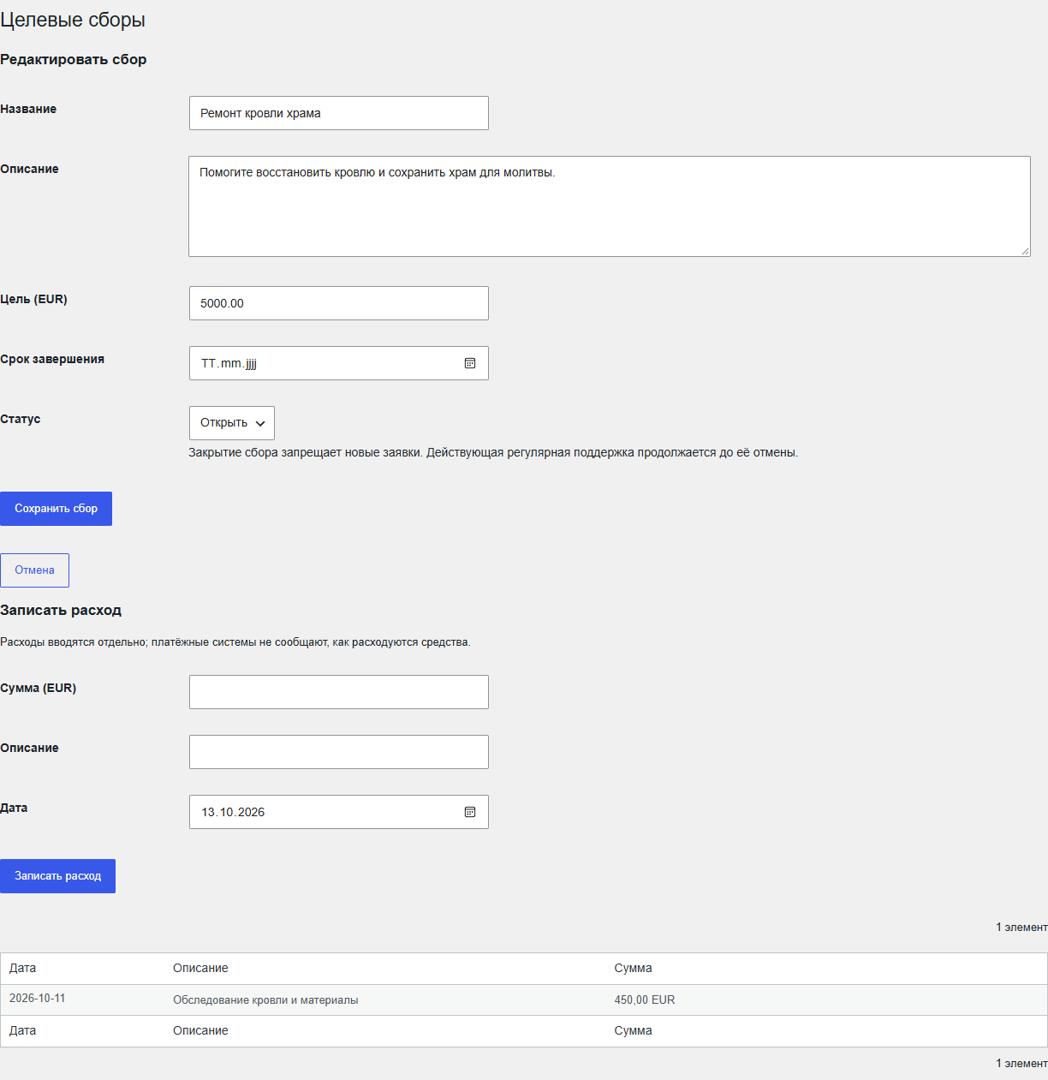Click '1 элемент' count below table
1048x1080 pixels.
coord(1021,1064)
